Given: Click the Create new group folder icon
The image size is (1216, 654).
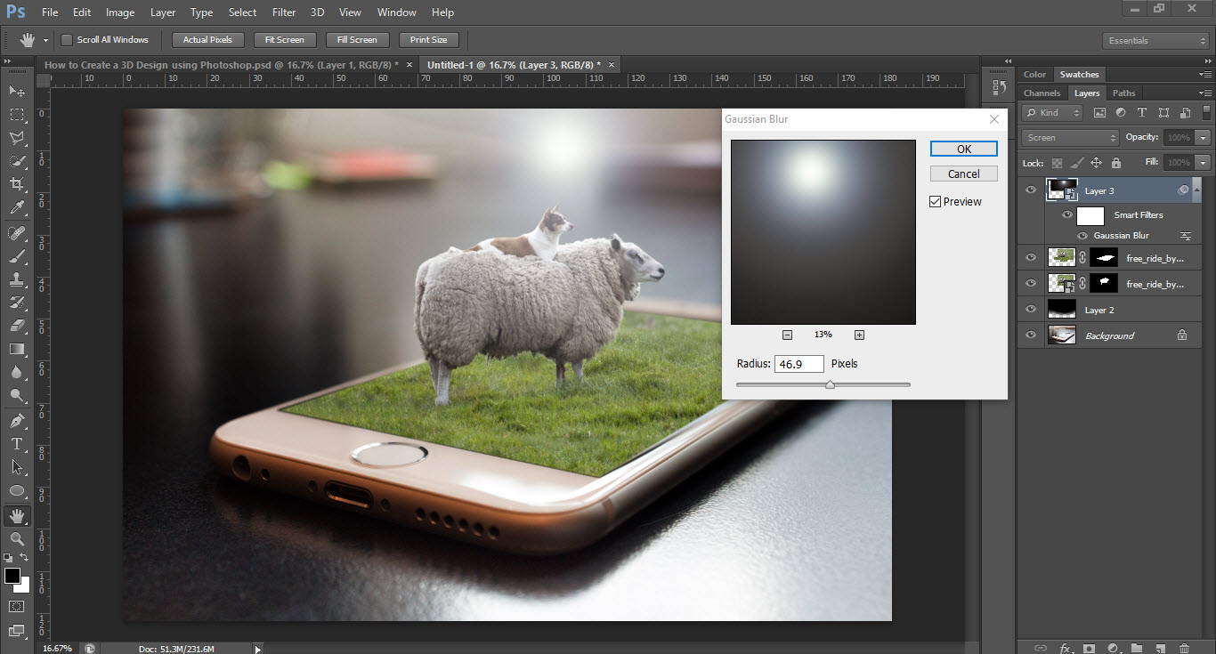Looking at the screenshot, I should click(x=1137, y=648).
